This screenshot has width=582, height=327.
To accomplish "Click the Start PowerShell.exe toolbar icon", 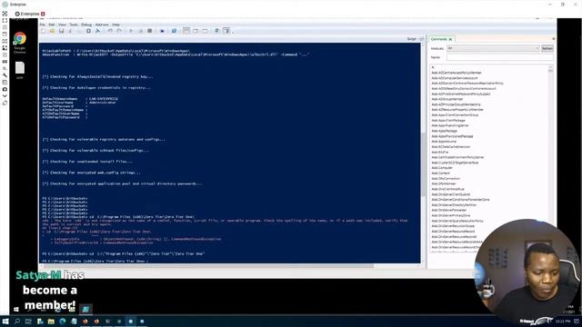I will [x=174, y=31].
